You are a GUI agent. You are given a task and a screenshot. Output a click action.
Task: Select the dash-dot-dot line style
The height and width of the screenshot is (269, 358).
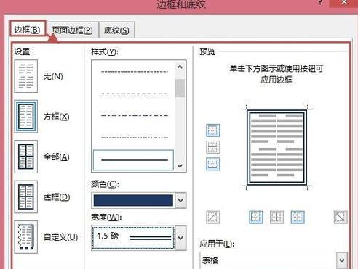[135, 138]
